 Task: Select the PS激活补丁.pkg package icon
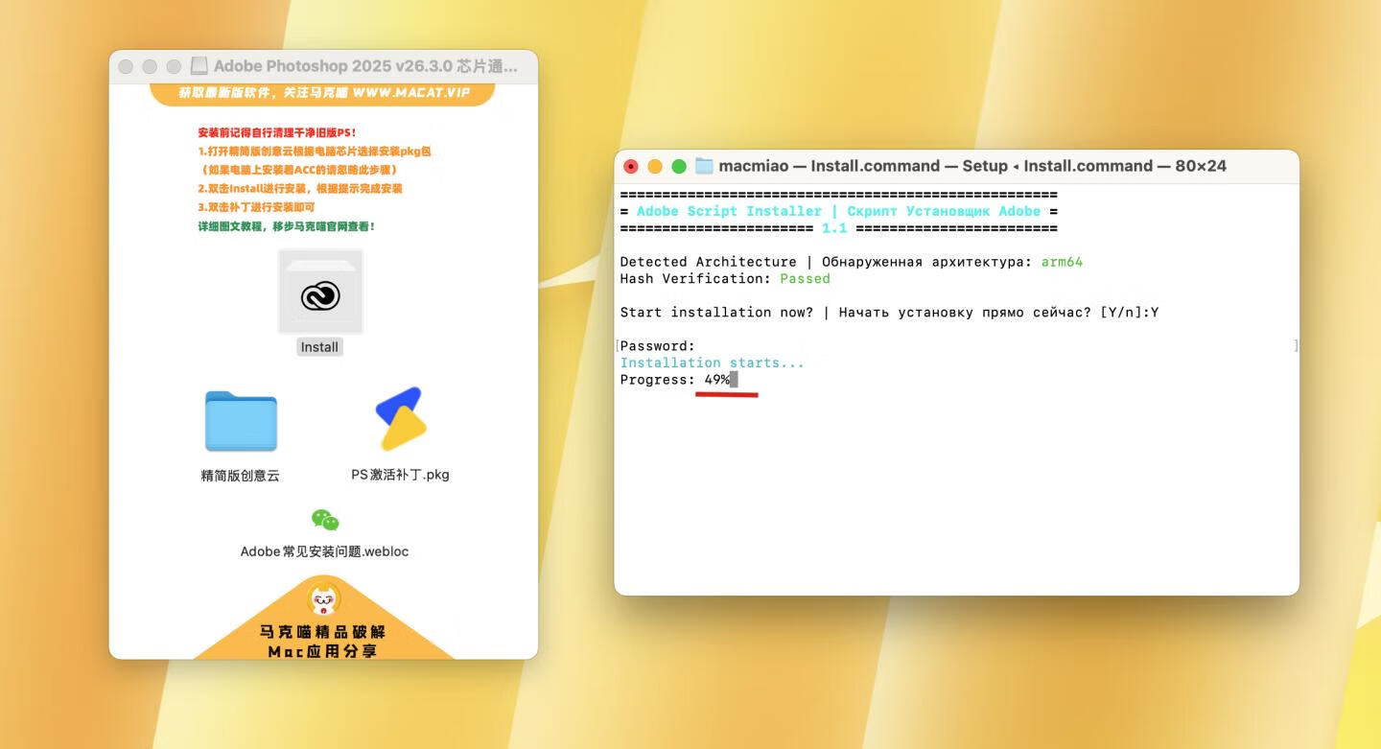point(400,419)
